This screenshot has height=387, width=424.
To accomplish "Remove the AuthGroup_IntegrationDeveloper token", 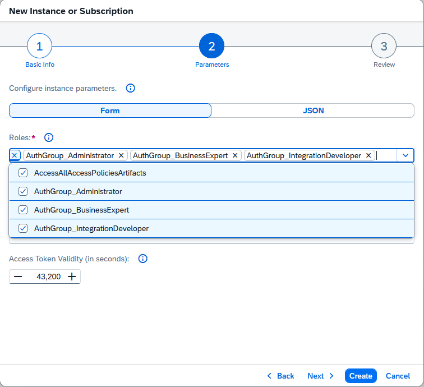I will point(368,155).
